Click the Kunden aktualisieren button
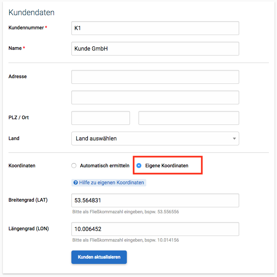The image size is (277, 277). tap(99, 257)
